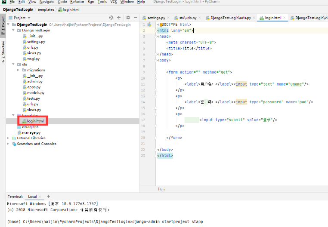Screen dimensions: 328x227
Task: Hide the Project panel with minus icon
Action: pos(136,18)
